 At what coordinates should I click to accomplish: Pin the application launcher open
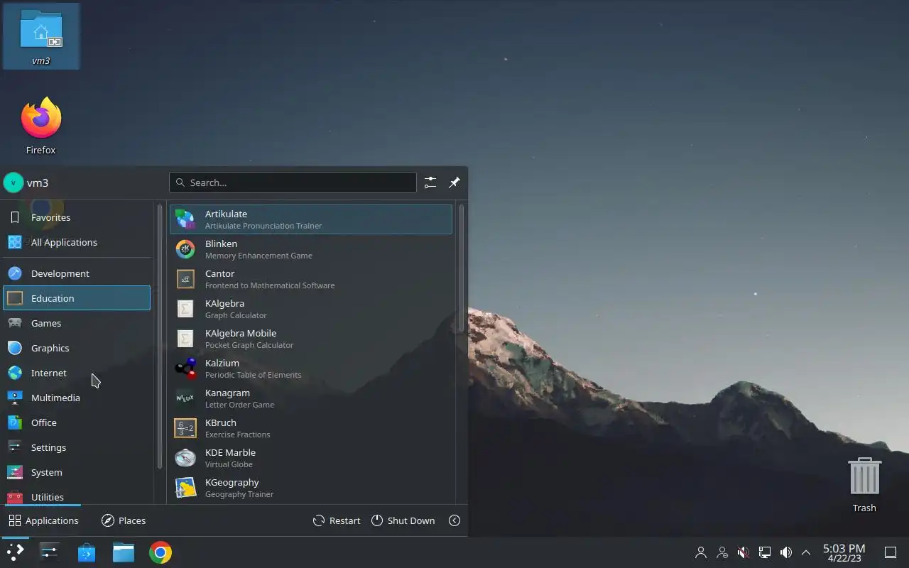(x=454, y=182)
